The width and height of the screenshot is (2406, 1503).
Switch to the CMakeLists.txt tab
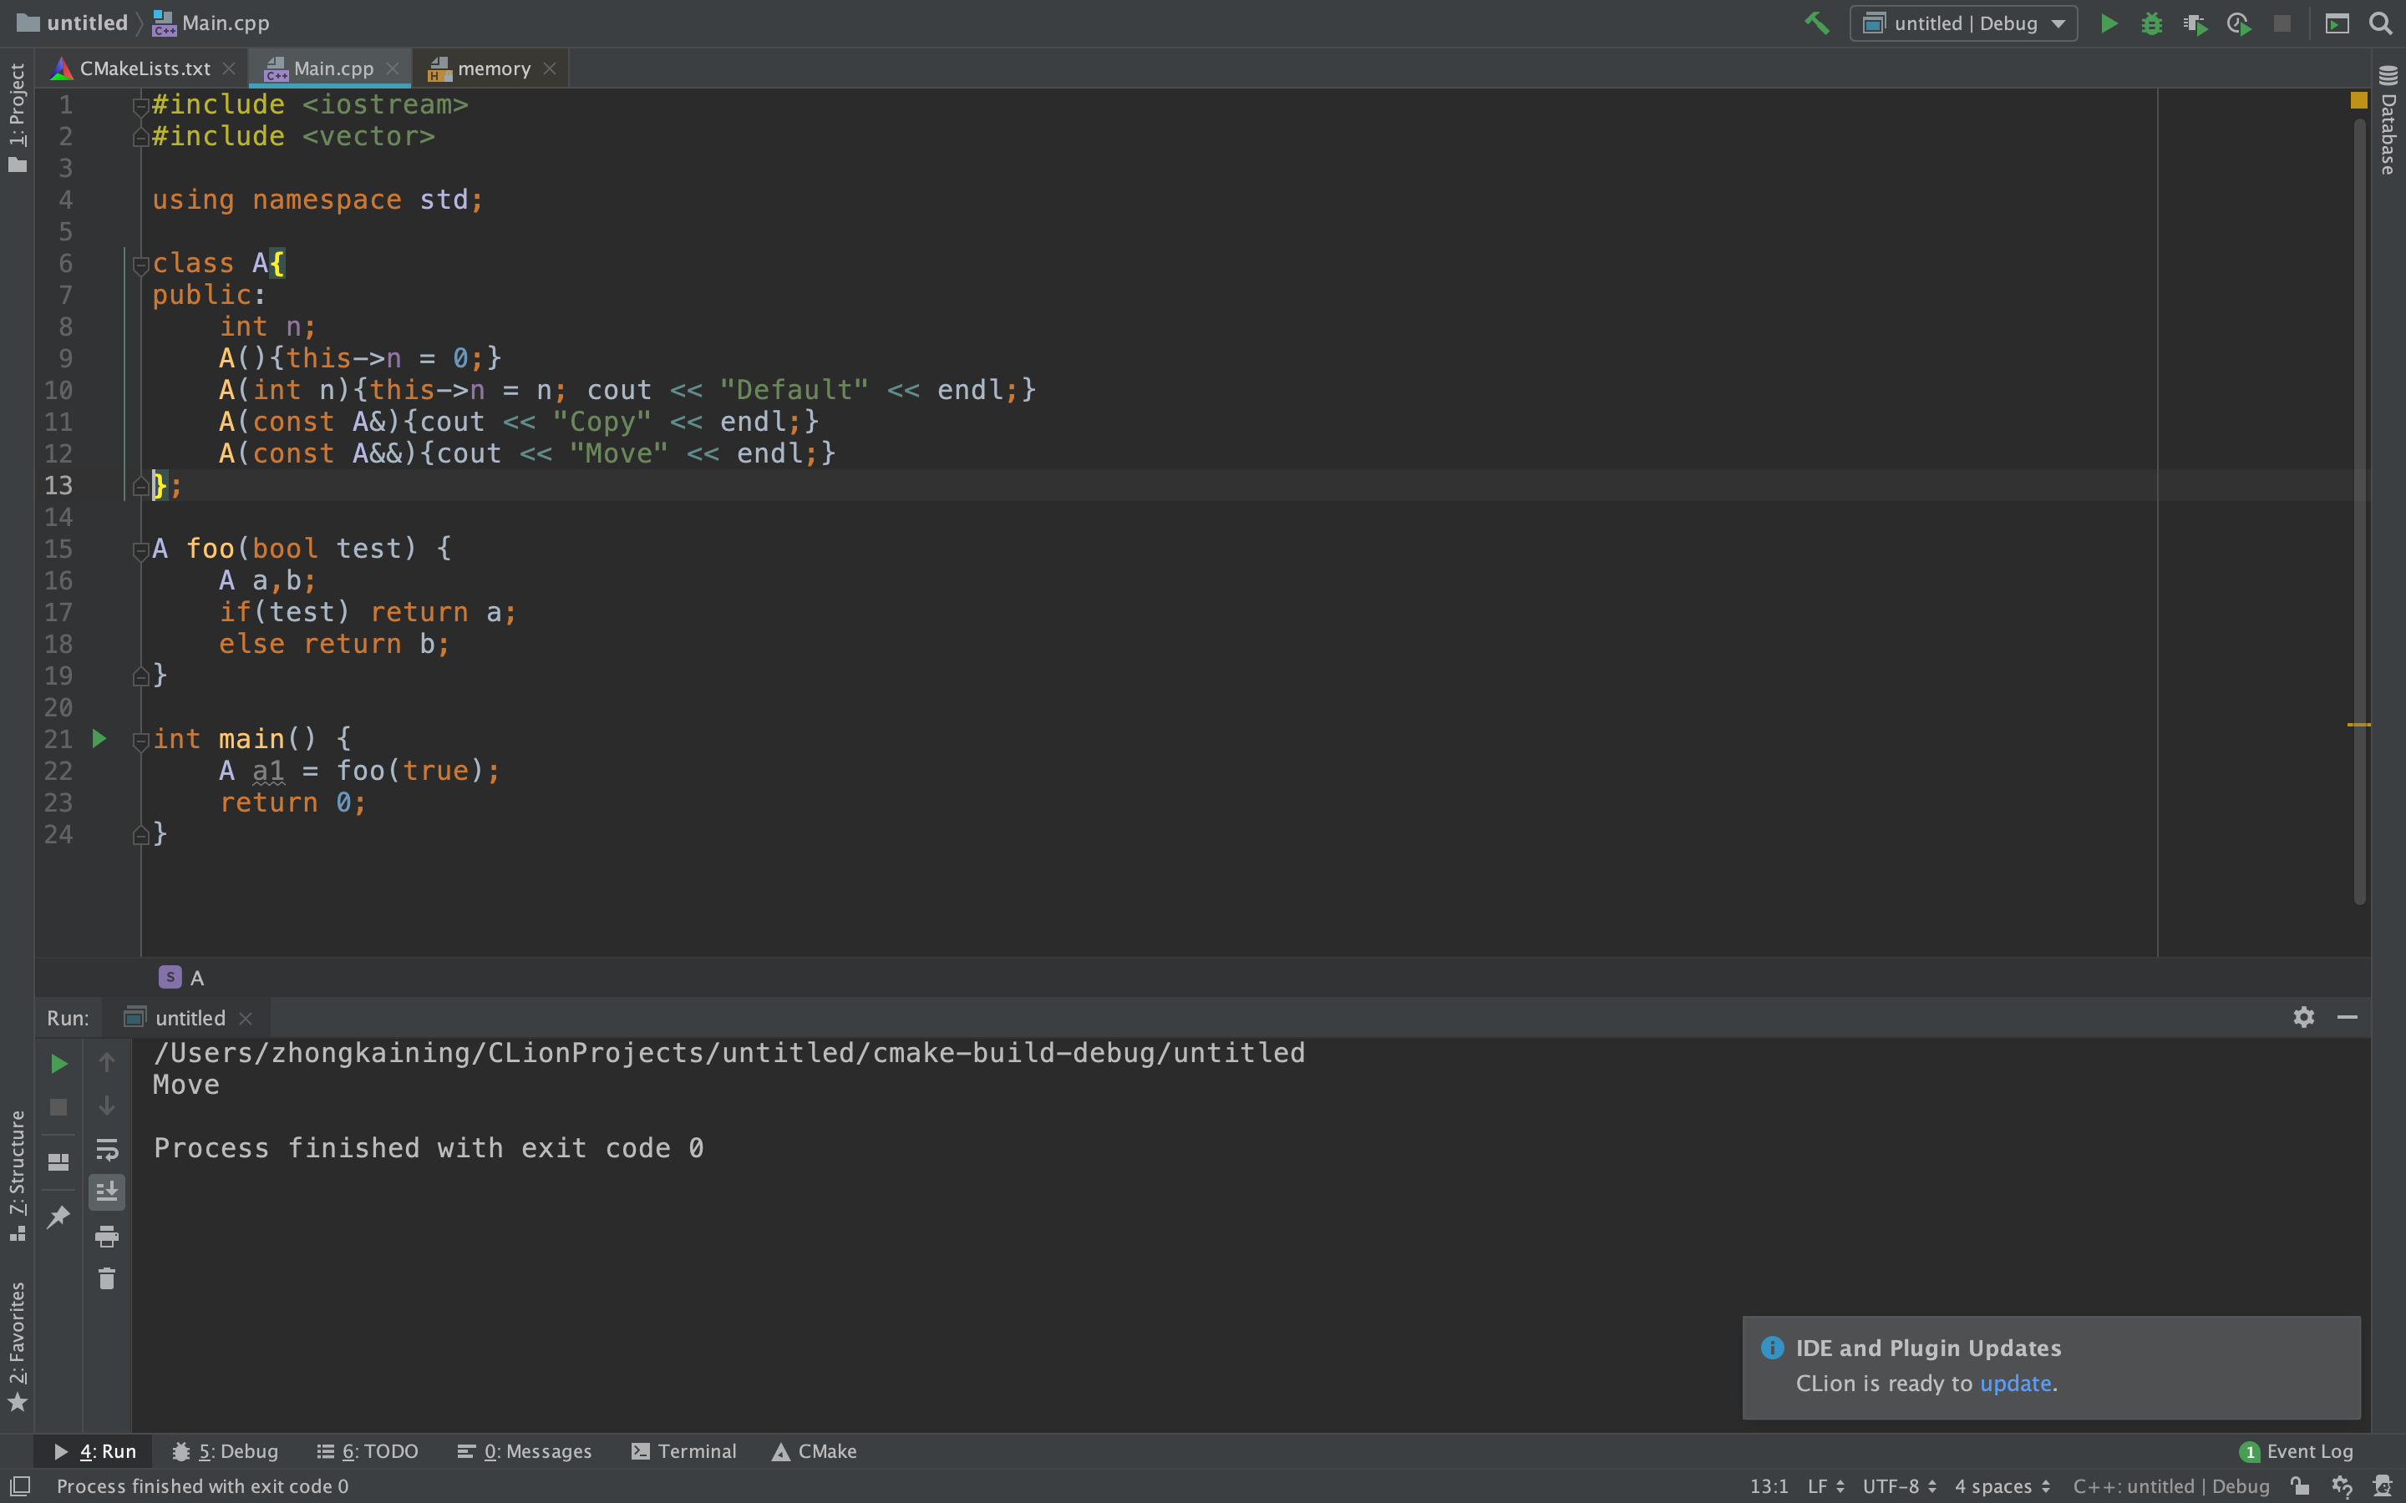pyautogui.click(x=145, y=68)
